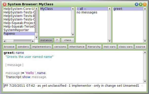Select Help-Squeak-Project category row
The height and width of the screenshot is (94, 149).
19,23
